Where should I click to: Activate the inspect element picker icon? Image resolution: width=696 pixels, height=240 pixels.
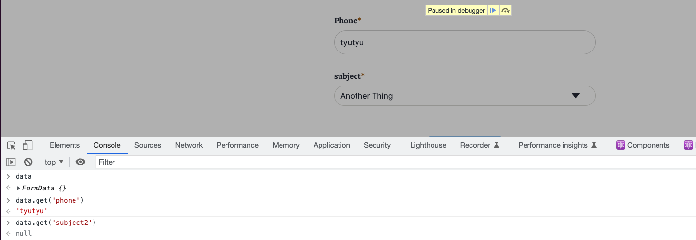coord(12,145)
